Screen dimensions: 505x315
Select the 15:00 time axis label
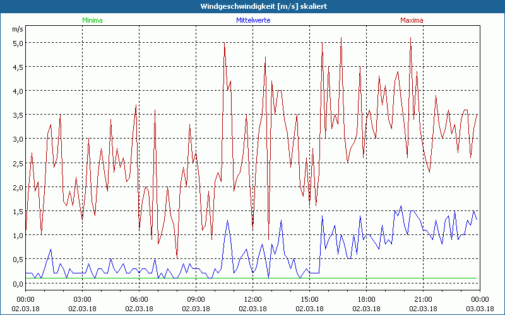[x=309, y=299]
